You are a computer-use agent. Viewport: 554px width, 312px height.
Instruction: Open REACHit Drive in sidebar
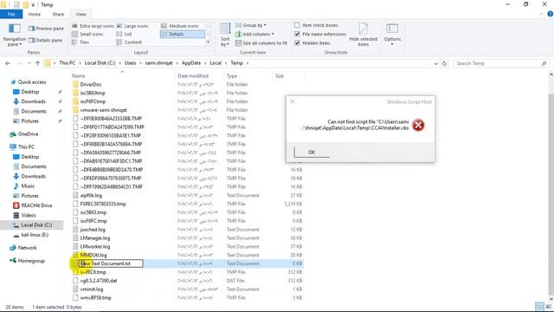click(33, 205)
